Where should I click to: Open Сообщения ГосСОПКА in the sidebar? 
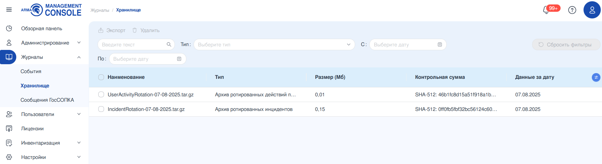[47, 100]
